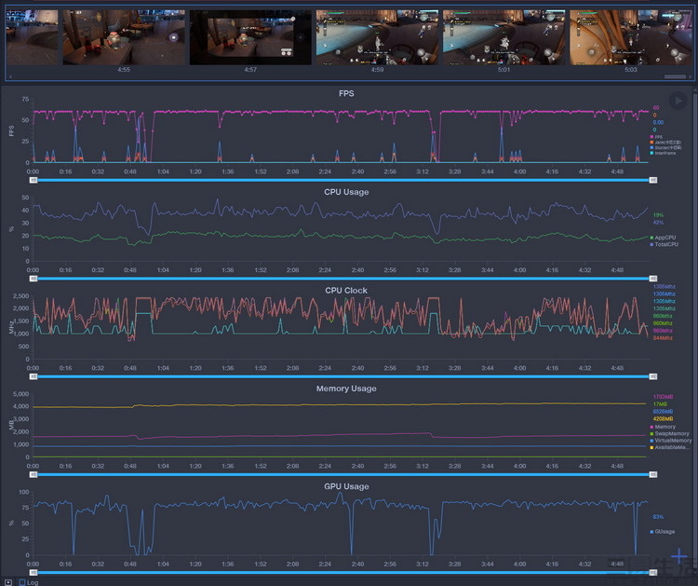The height and width of the screenshot is (586, 698).
Task: Click the left range handle under the CPU Usage chart
Action: click(x=34, y=279)
